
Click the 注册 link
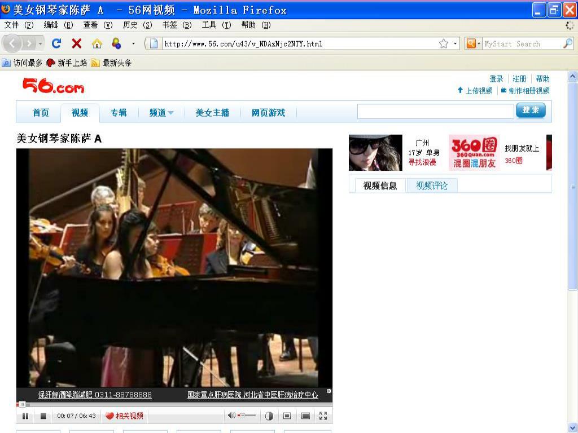(519, 79)
